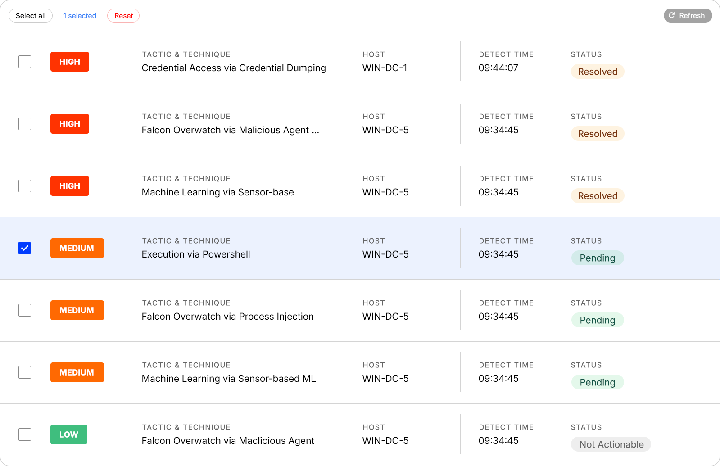Open Execution via Powershell detection
This screenshot has height=466, width=720.
point(196,254)
